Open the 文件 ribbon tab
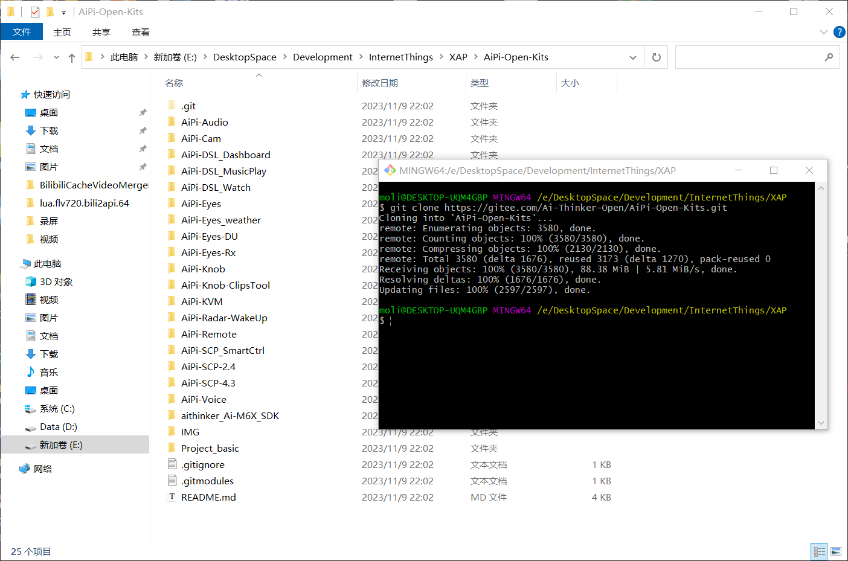 click(x=22, y=32)
